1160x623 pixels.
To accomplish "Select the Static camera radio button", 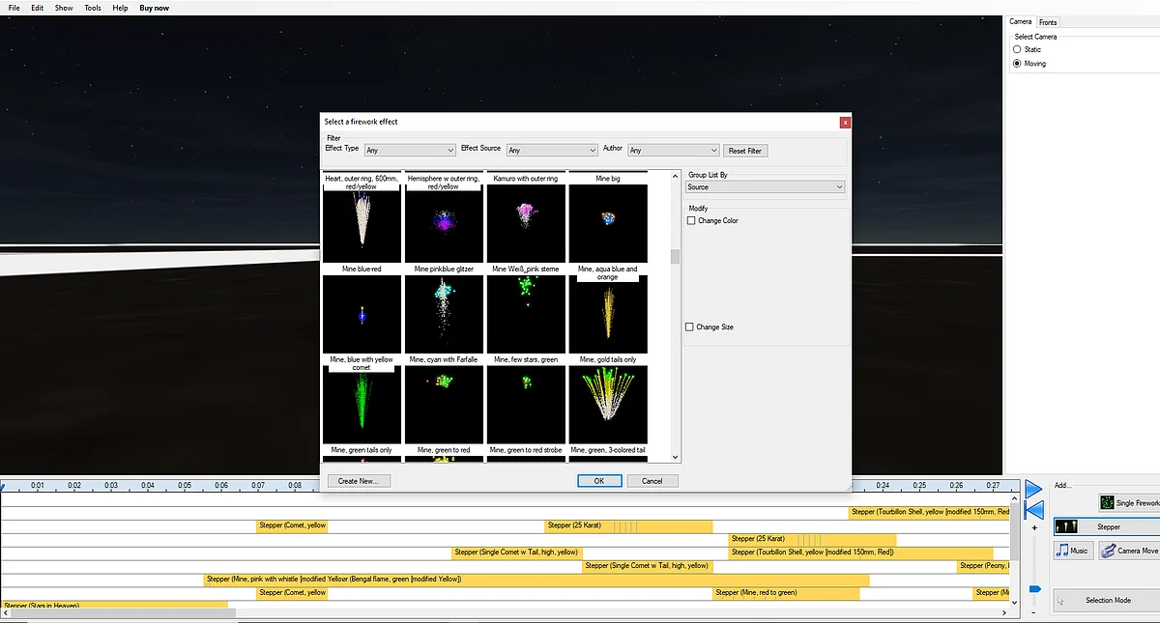I will coord(1017,49).
